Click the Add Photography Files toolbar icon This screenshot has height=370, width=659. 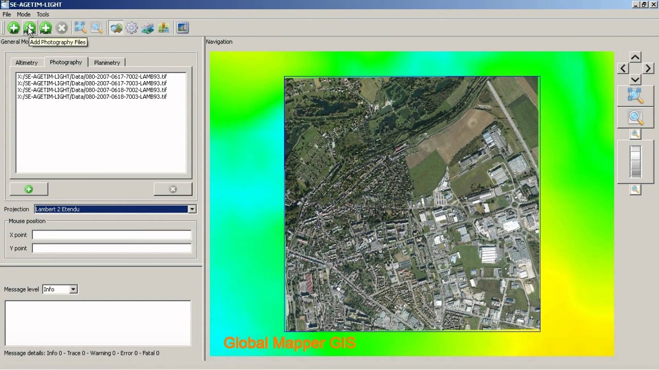pos(30,28)
